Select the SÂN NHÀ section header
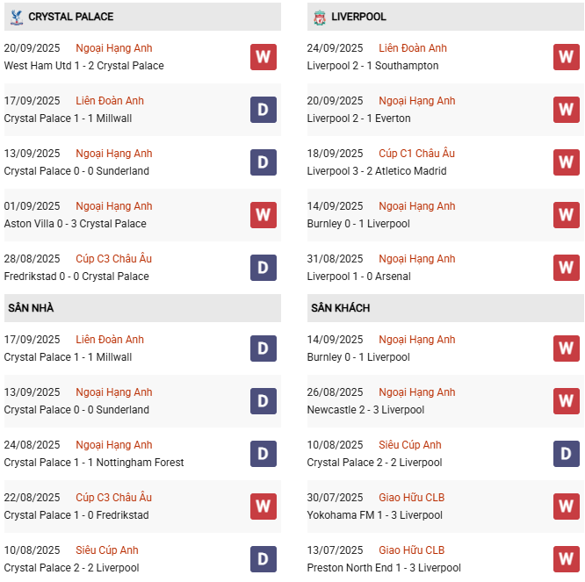 (x=31, y=308)
